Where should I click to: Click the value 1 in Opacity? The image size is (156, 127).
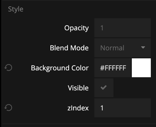click(102, 28)
